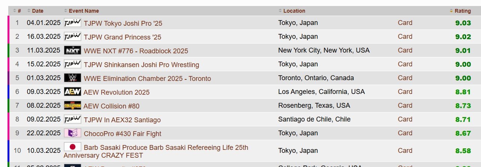This screenshot has height=167, width=481.
Task: Click the AEW logo beside Revolution 2025
Action: coord(72,92)
